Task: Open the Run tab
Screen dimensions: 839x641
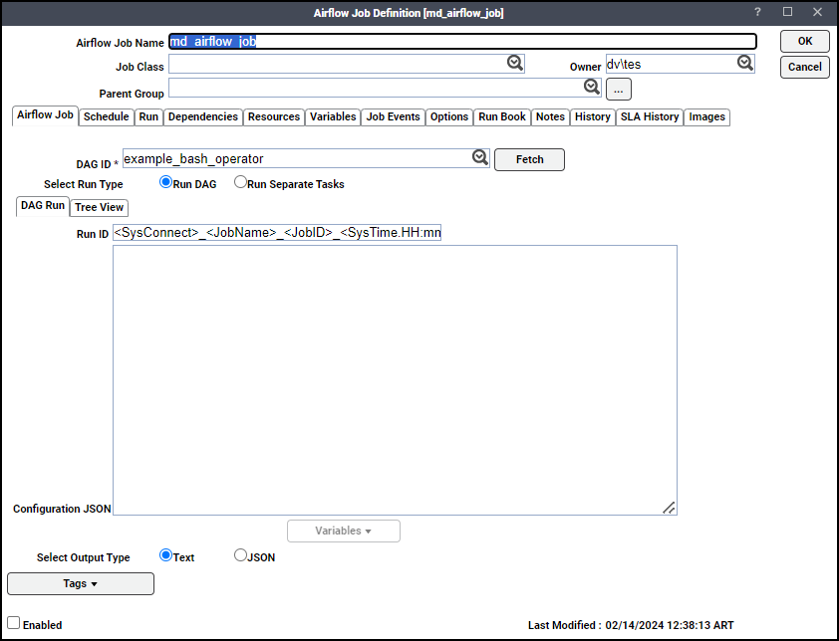Action: click(x=148, y=117)
